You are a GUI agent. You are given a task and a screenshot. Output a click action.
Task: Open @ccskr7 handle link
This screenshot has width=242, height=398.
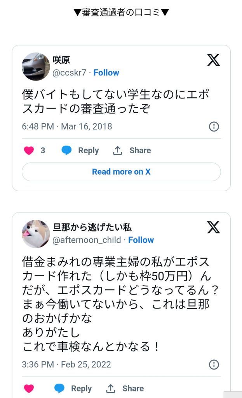point(69,73)
